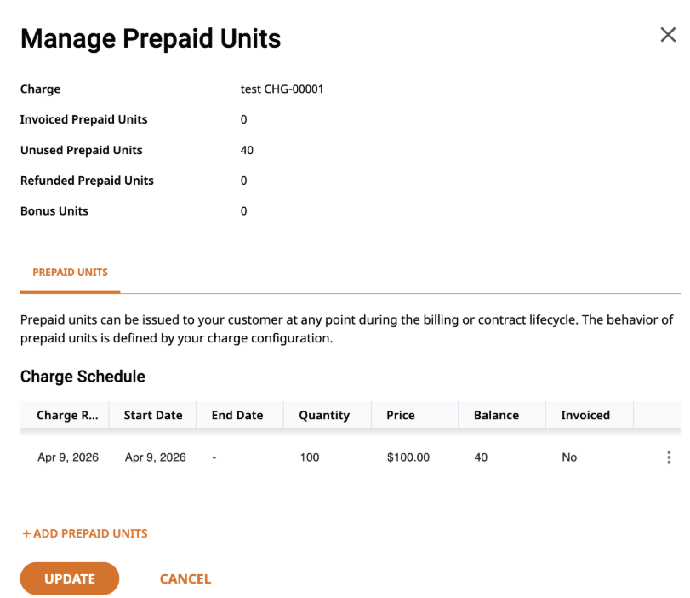Close the Manage Prepaid Units dialog
Image resolution: width=690 pixels, height=598 pixels.
pyautogui.click(x=668, y=34)
